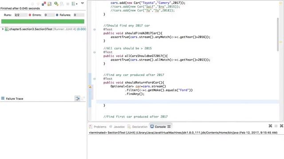Click the warning marker beside Optional<Car> line
Image resolution: width=284 pixels, height=159 pixels.
(x=90, y=87)
